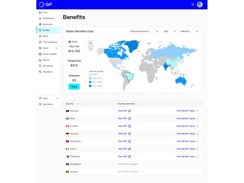Click the Help Center icon

pyautogui.click(x=40, y=104)
